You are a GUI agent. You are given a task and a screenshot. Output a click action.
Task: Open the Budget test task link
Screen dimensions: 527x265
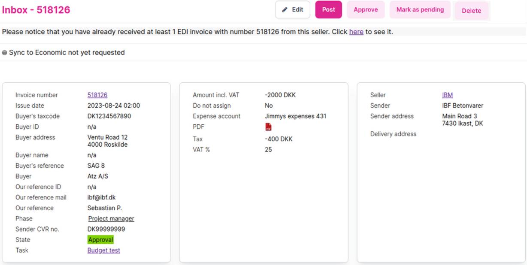pyautogui.click(x=104, y=250)
